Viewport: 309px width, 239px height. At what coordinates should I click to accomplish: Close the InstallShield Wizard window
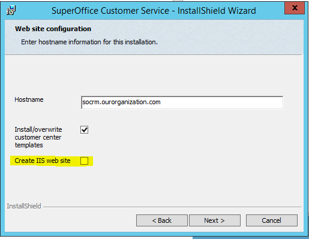pyautogui.click(x=295, y=8)
